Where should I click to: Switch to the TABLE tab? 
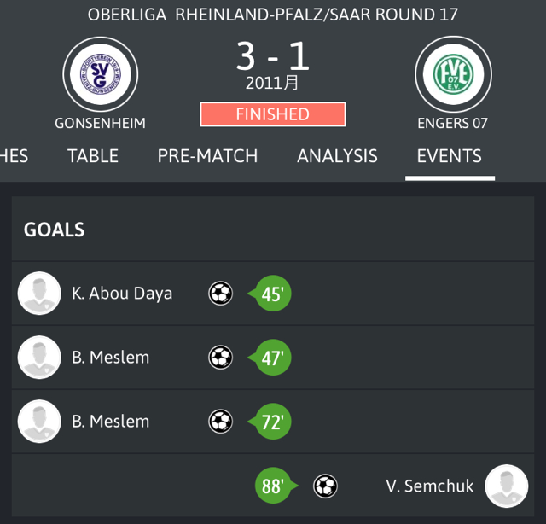[x=93, y=156]
